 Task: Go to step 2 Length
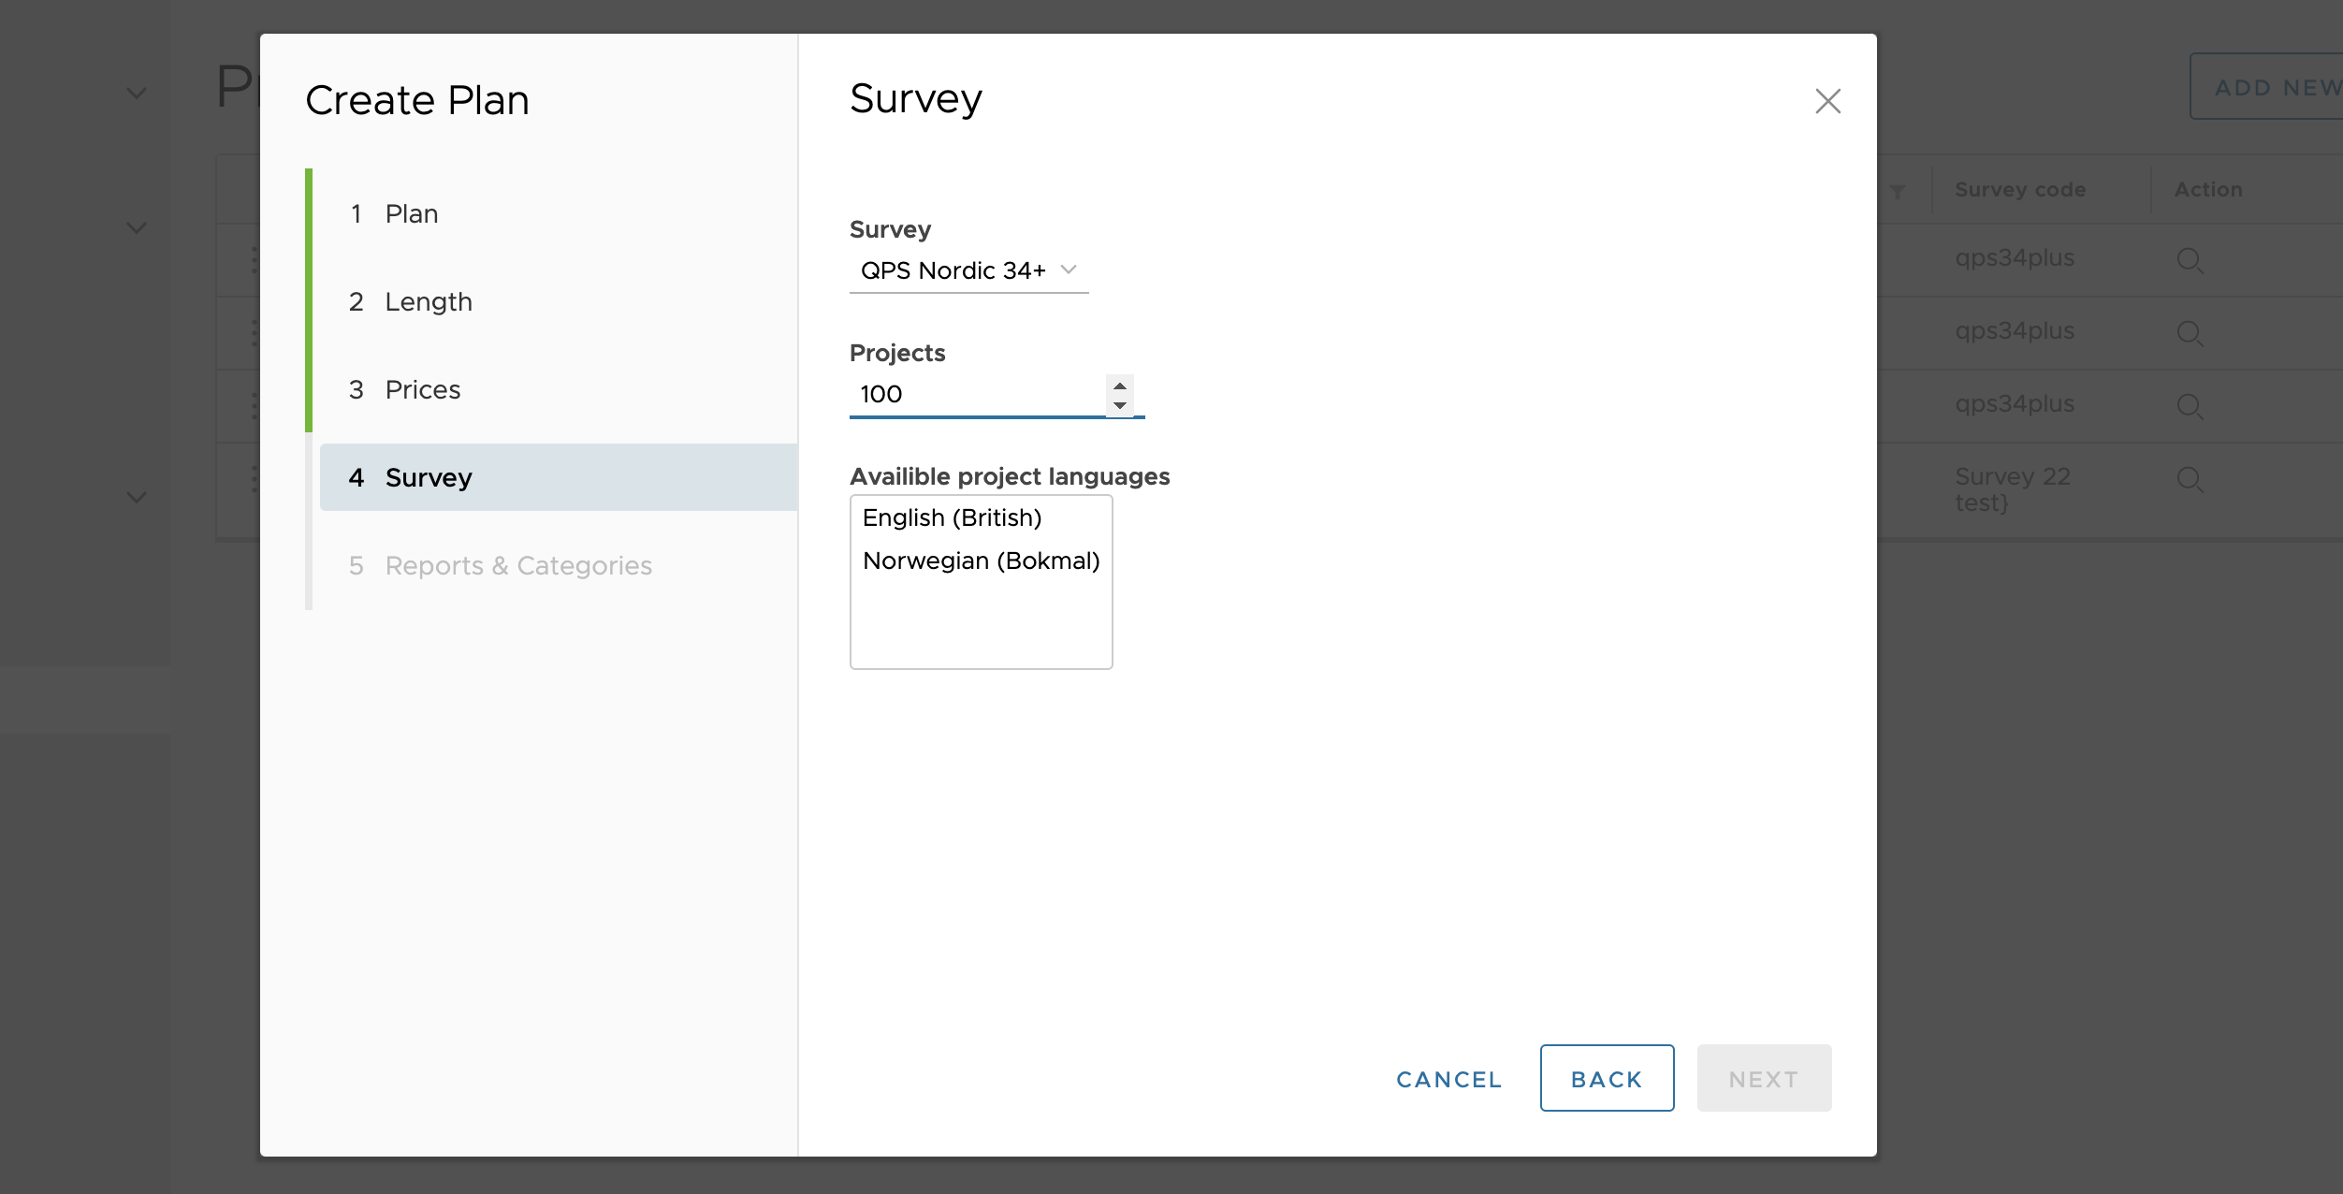[x=559, y=301]
